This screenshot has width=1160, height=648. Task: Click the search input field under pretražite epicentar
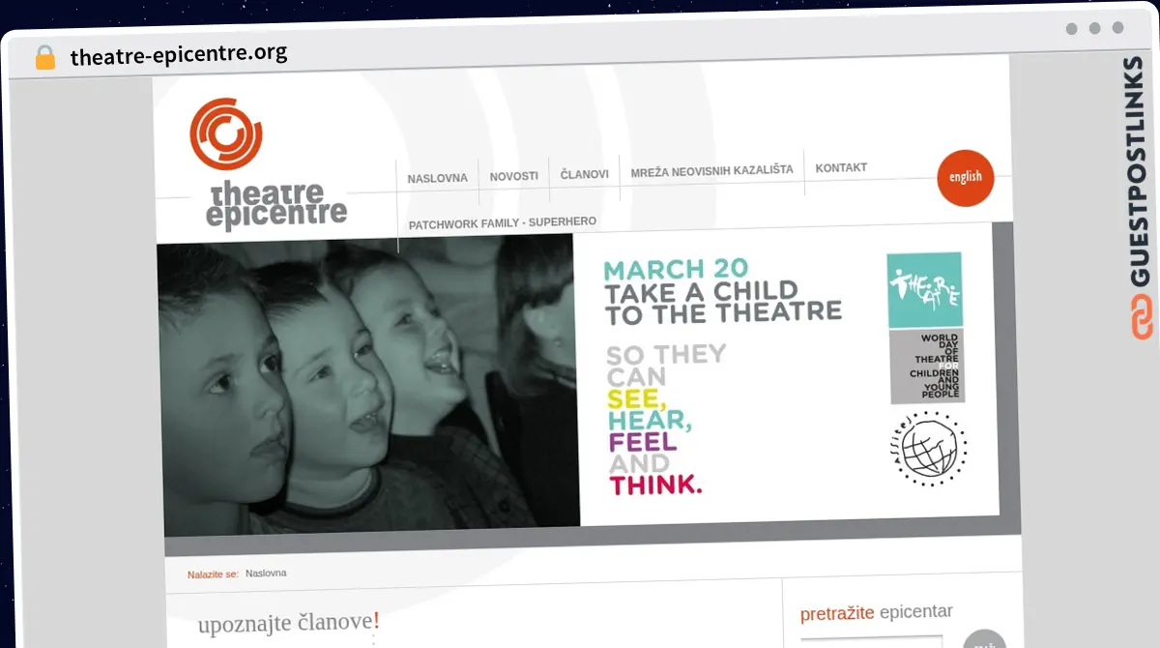(x=871, y=641)
